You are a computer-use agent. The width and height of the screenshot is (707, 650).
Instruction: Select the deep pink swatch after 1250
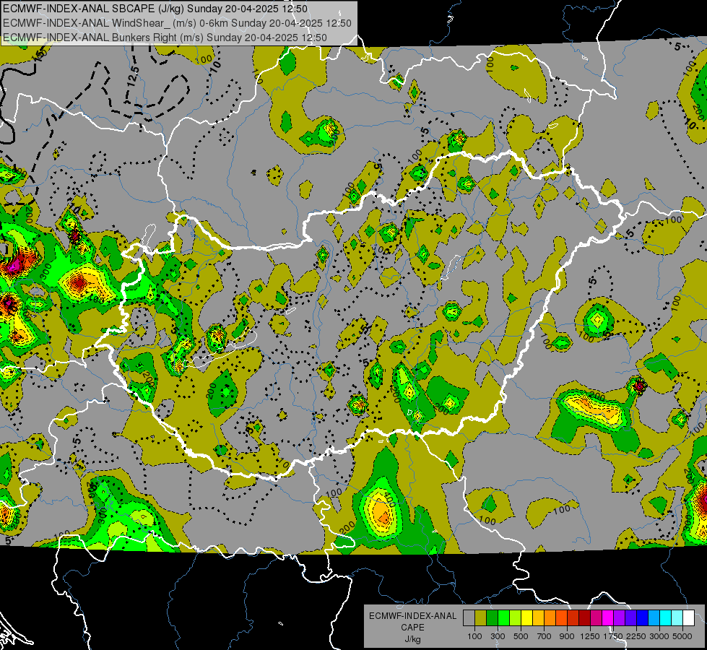596,617
